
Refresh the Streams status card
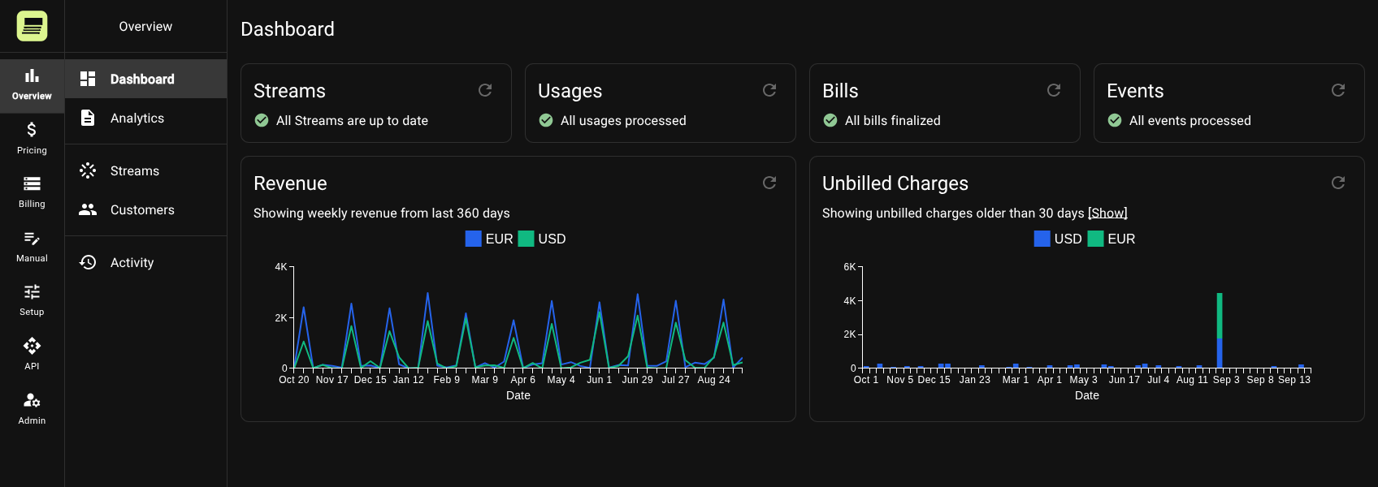(x=485, y=90)
